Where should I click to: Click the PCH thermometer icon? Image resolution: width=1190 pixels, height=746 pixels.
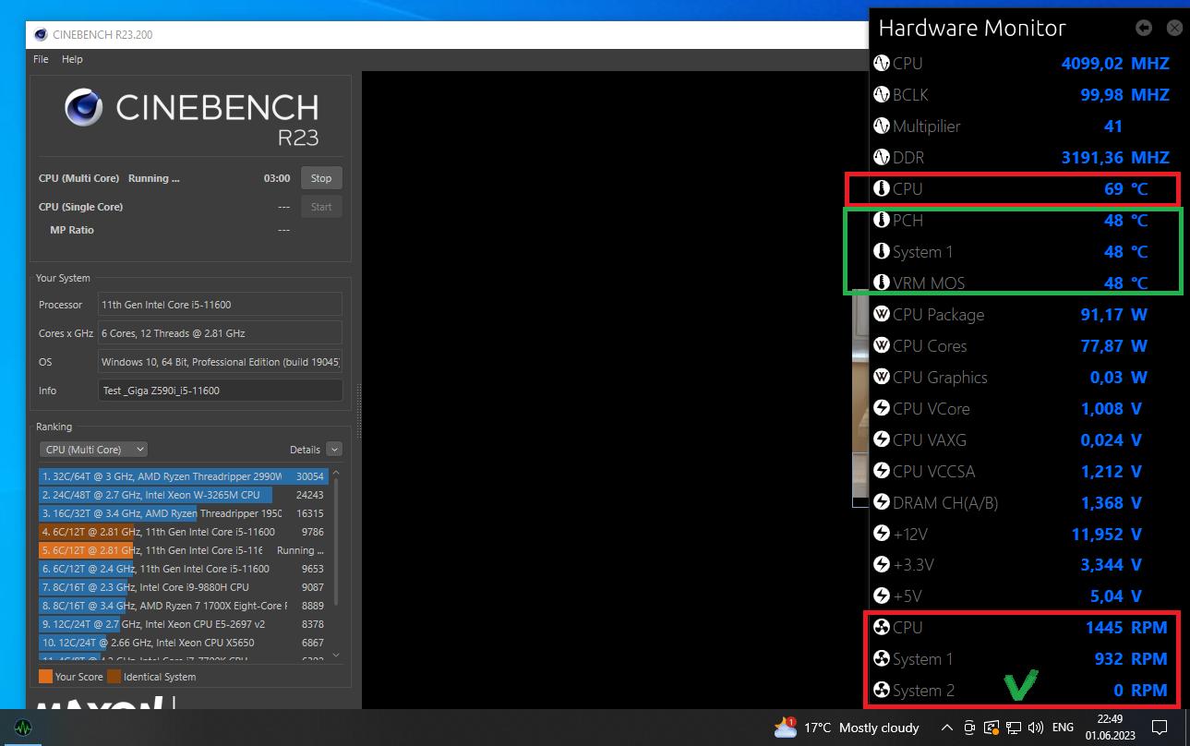(882, 221)
